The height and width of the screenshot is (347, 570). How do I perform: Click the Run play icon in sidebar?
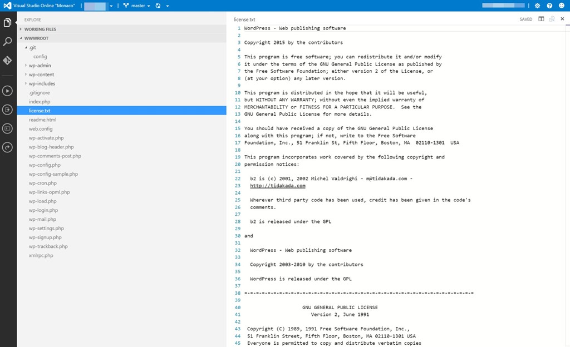[x=8, y=91]
